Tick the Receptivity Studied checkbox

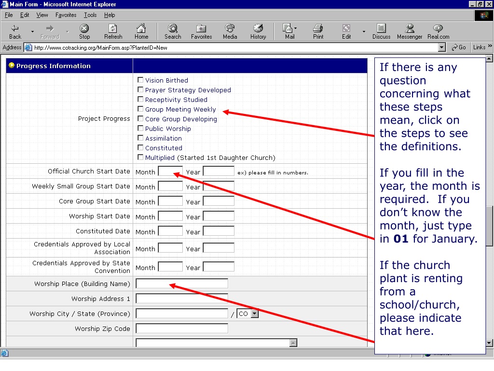point(140,100)
